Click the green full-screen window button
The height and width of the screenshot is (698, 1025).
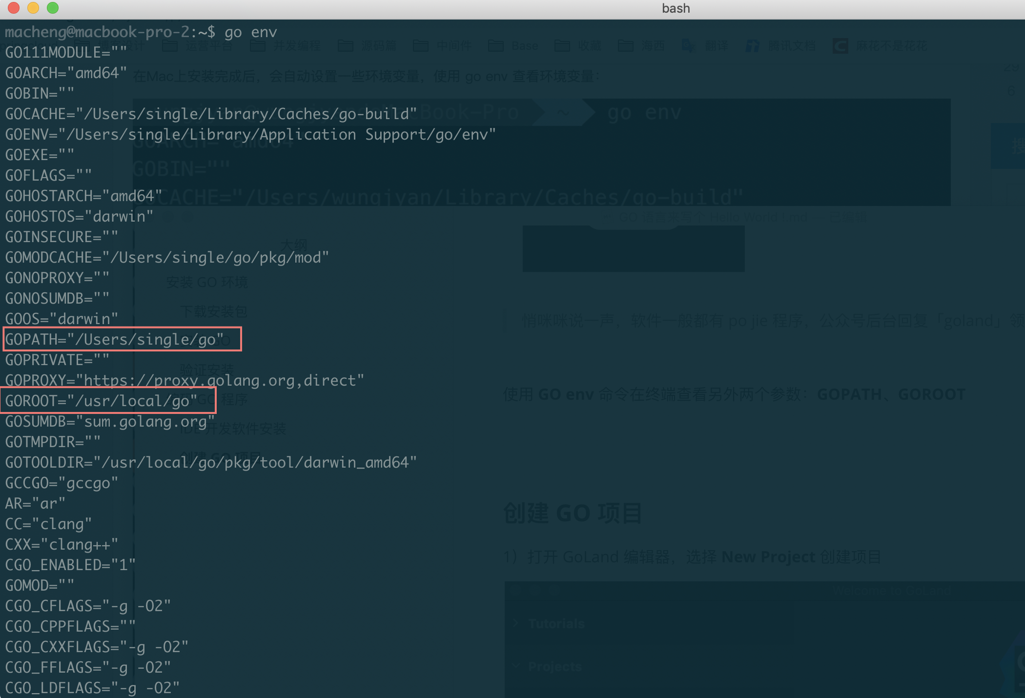pos(53,8)
